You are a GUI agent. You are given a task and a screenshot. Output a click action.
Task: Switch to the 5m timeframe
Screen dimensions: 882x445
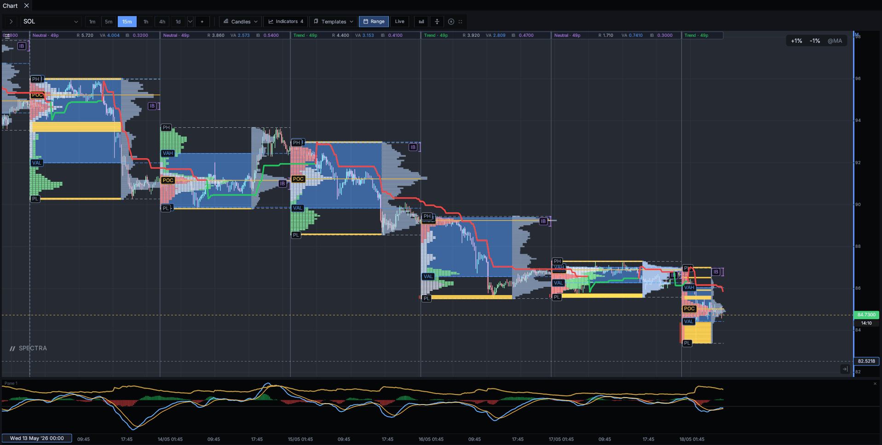tap(109, 22)
